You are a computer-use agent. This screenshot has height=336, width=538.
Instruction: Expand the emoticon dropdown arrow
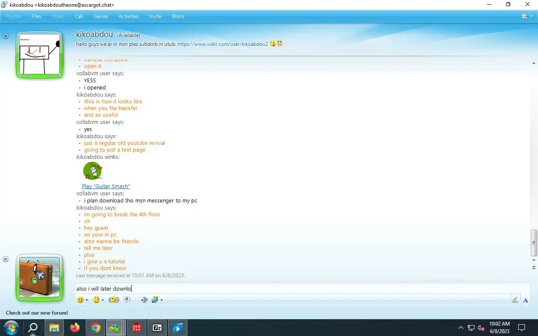coord(87,300)
